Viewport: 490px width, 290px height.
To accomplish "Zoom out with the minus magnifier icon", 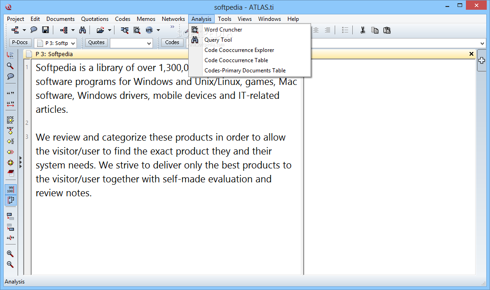I will pos(10,264).
